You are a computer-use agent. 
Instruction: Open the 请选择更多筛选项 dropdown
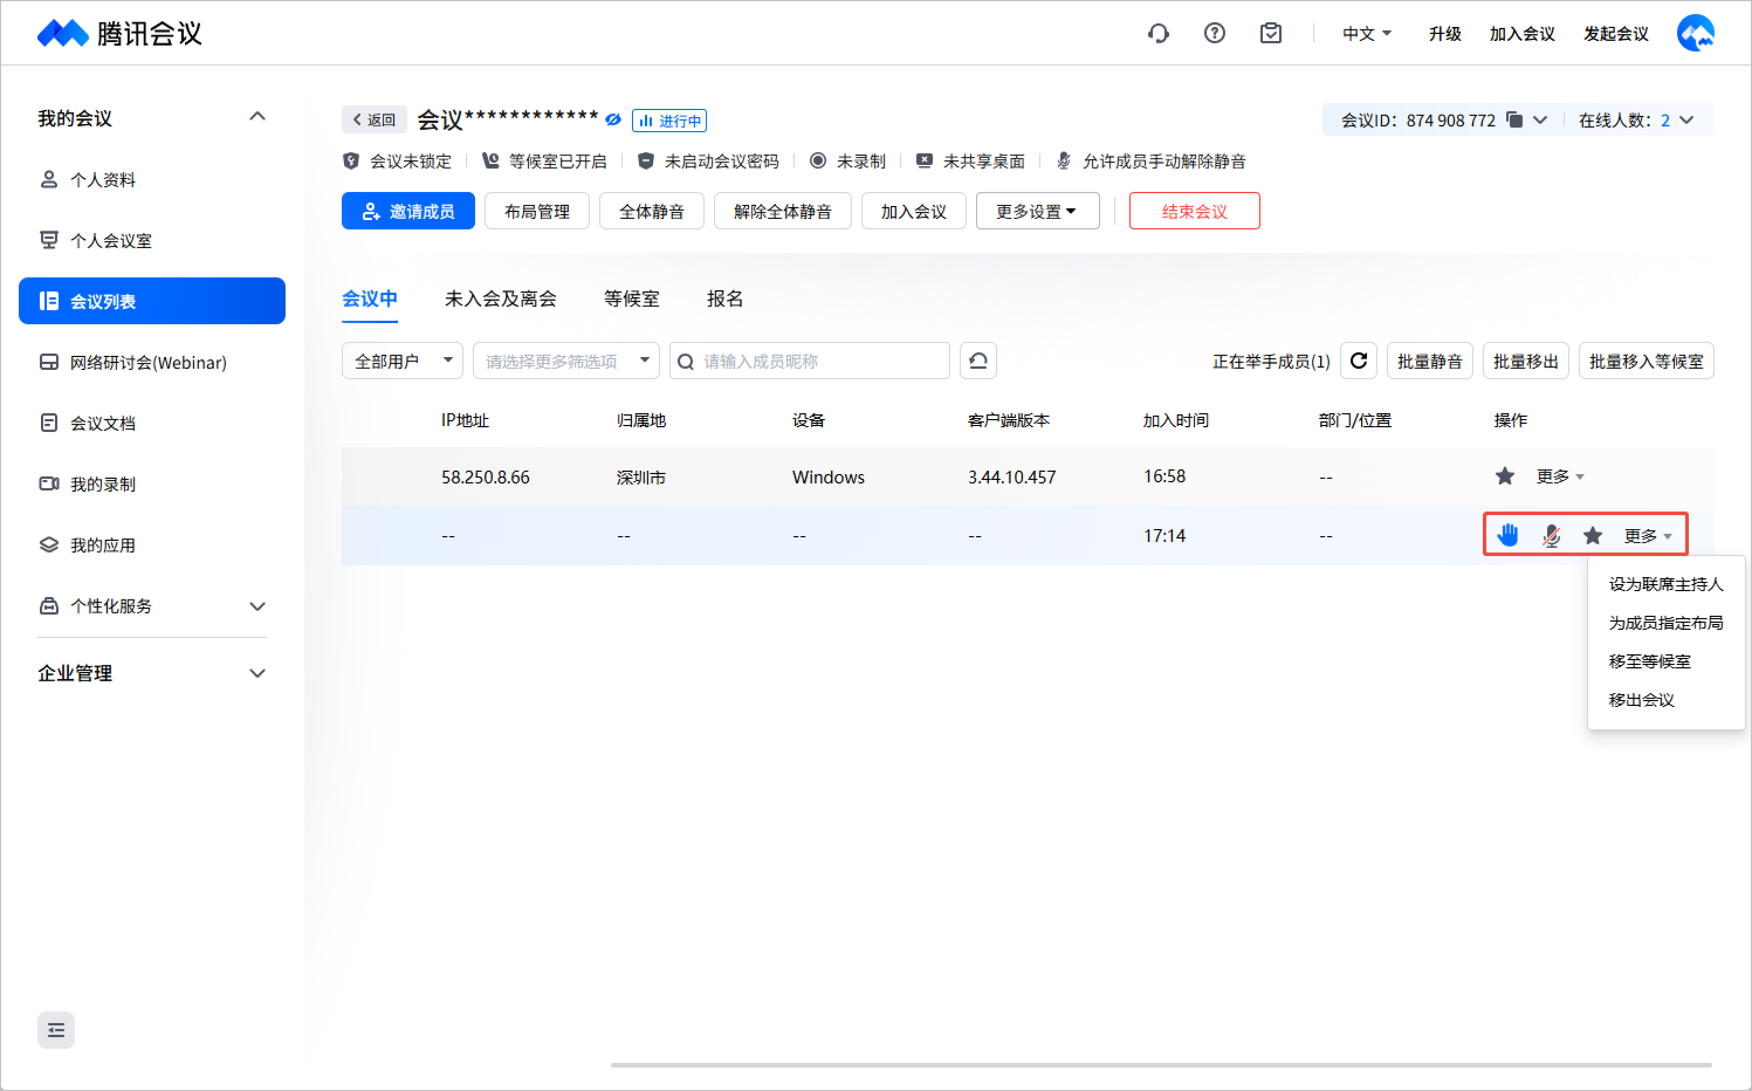tap(565, 361)
